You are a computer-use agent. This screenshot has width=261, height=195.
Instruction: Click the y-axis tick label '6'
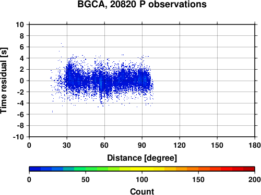[x=21, y=47]
